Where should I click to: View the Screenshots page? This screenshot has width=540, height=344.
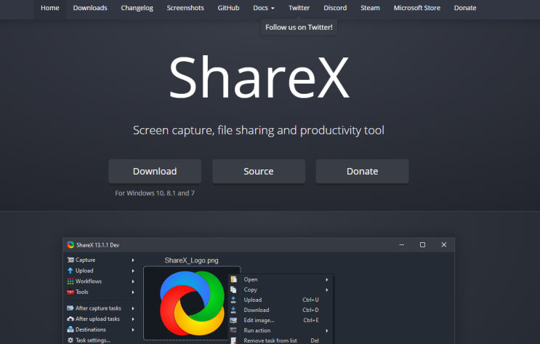click(x=185, y=8)
